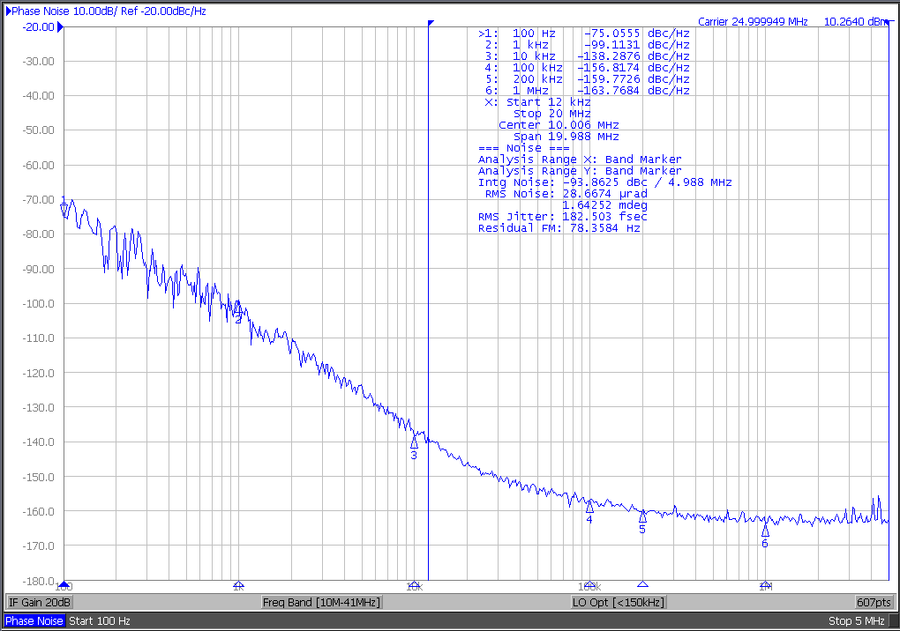Select marker 4 triangle near 100 kHz

click(589, 509)
